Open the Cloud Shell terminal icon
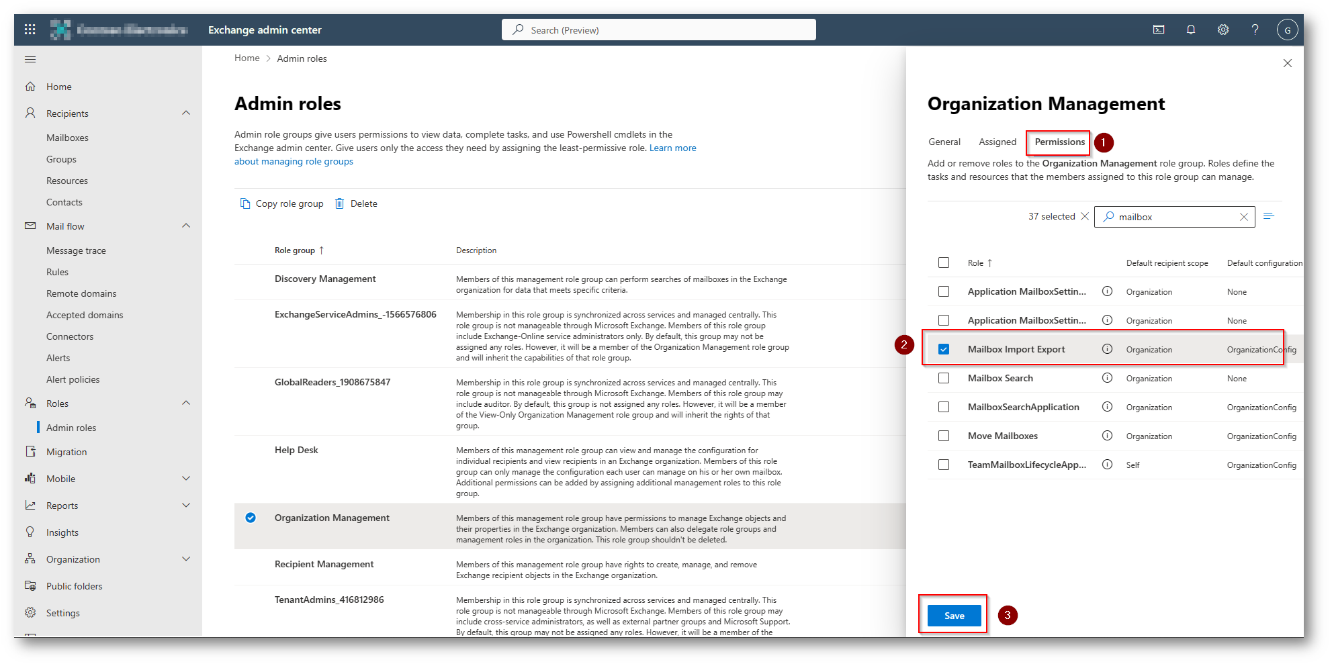 [1159, 30]
